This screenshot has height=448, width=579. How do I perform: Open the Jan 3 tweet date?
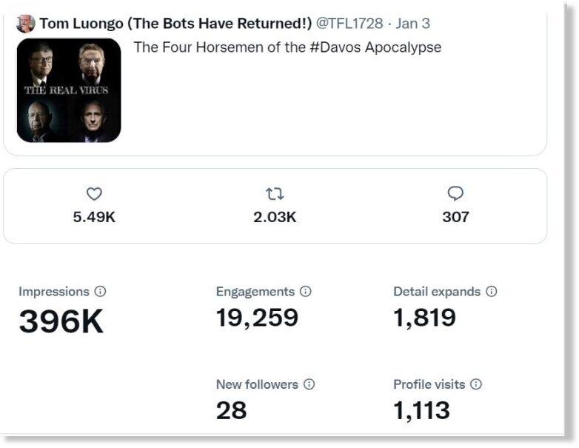[x=413, y=24]
